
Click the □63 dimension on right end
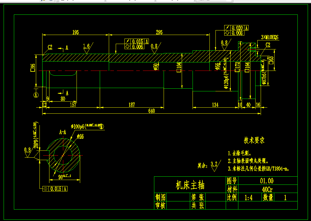coord(271,60)
